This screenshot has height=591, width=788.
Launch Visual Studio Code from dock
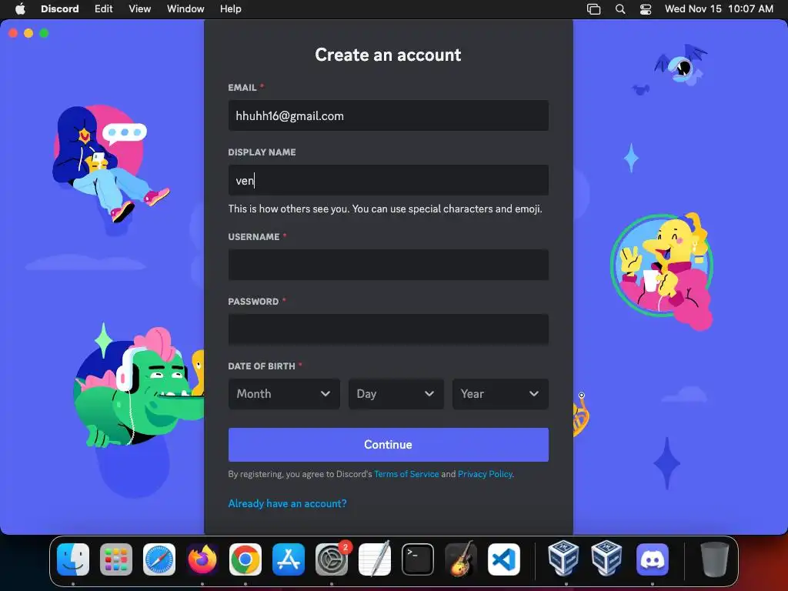(x=504, y=559)
